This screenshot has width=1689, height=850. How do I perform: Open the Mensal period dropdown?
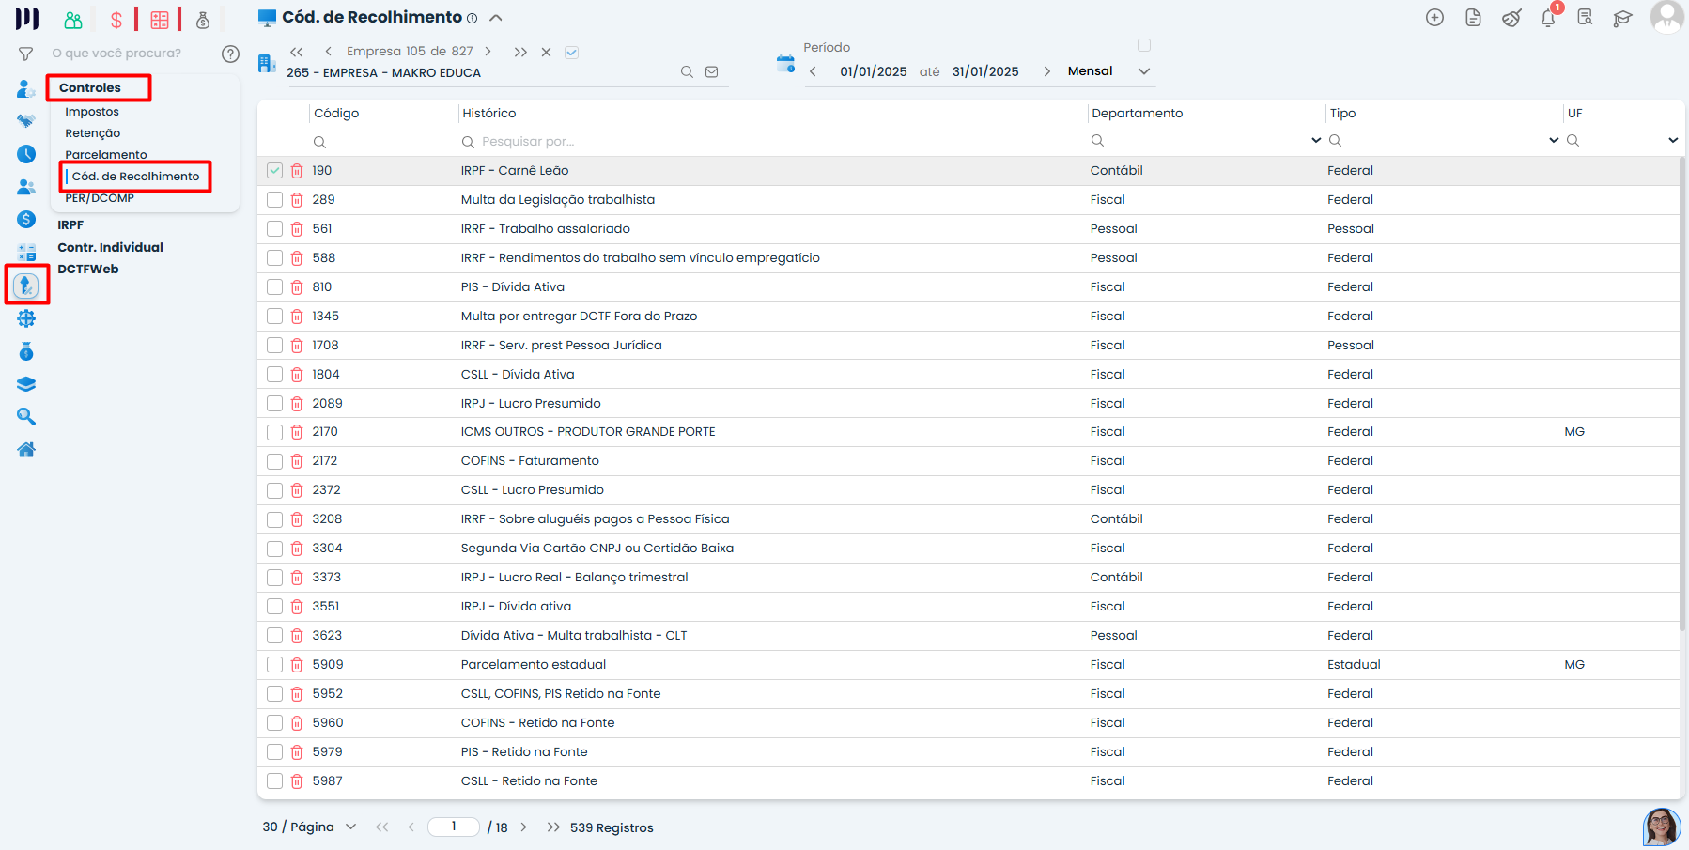(1143, 71)
